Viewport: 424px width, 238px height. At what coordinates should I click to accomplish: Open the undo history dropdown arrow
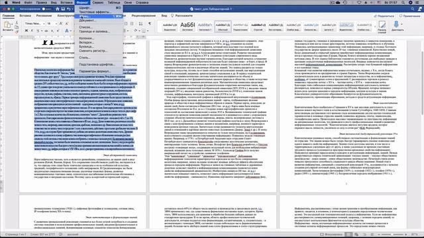(72, 9)
